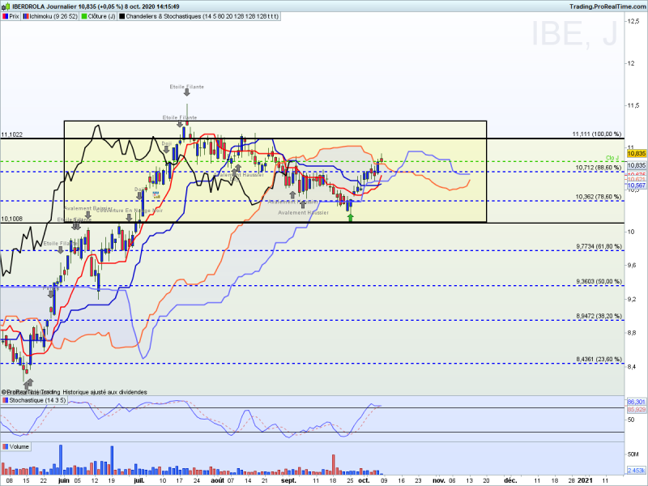648x486 pixels.
Task: Click the 8,4361 (23,60 %) Fibonacci label
Action: pos(599,359)
